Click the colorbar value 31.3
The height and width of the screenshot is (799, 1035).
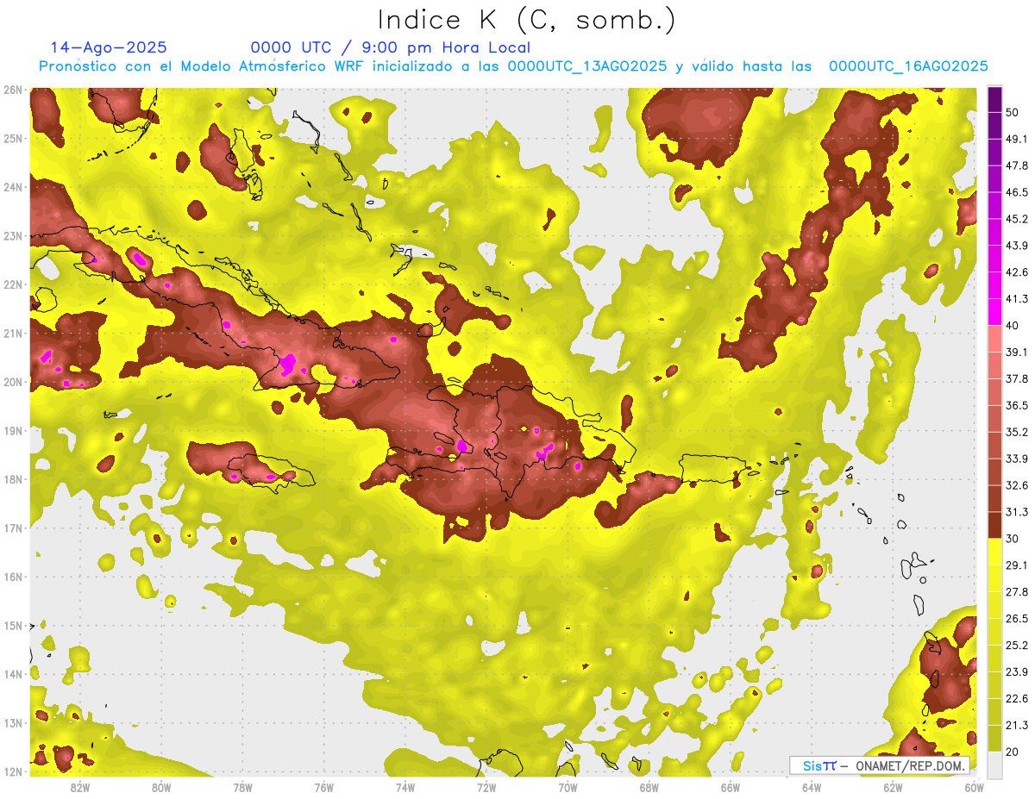click(1017, 512)
